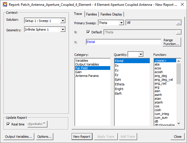Open the Families Display tab
This screenshot has height=143, width=187.
pyautogui.click(x=111, y=14)
